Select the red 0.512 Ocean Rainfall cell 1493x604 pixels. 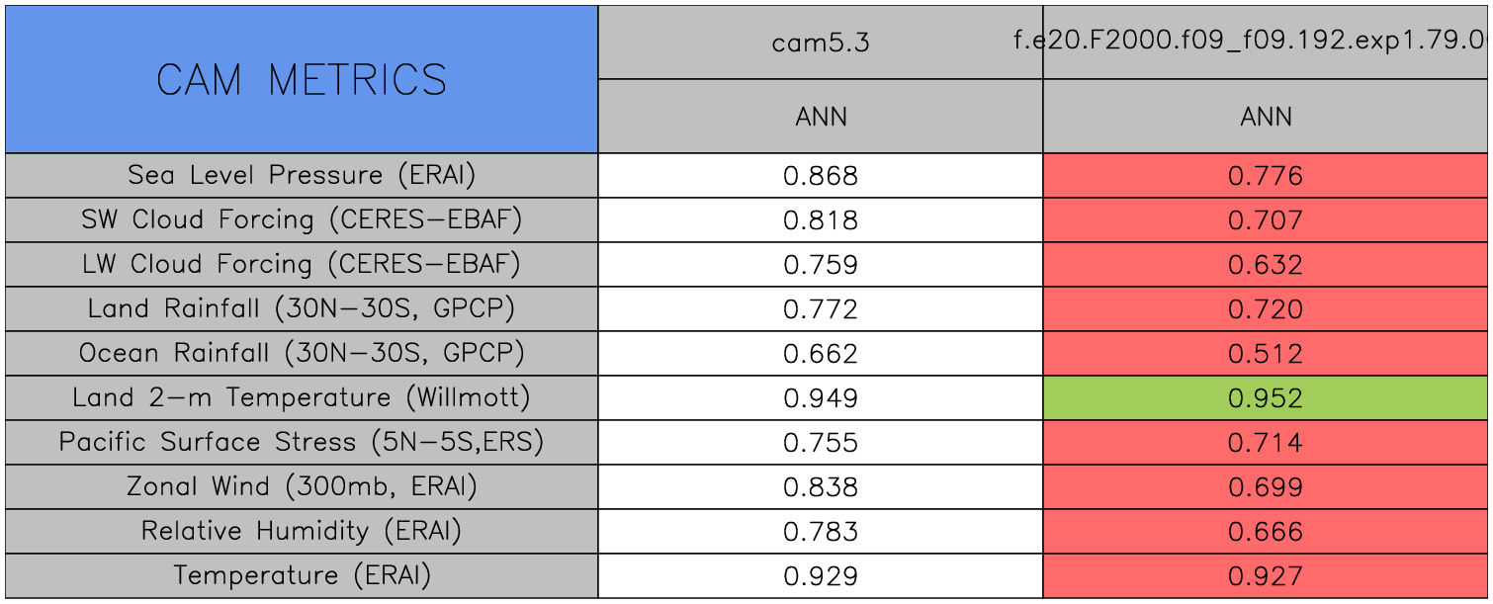[1266, 354]
